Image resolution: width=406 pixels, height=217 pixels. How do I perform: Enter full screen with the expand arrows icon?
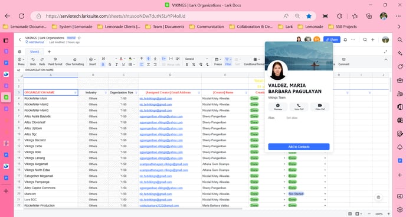385,51
